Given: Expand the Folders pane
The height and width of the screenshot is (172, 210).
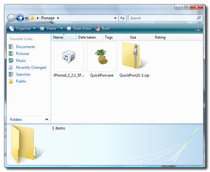Looking at the screenshot, I should pyautogui.click(x=47, y=120).
